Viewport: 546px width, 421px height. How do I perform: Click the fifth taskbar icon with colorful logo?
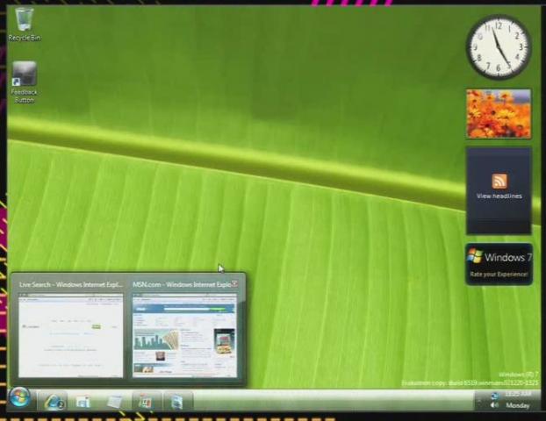pos(145,402)
